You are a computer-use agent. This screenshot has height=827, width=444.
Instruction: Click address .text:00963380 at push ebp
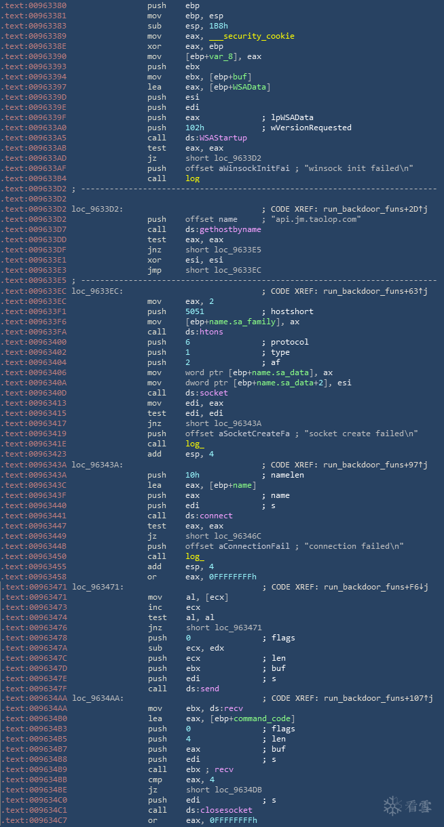[34, 5]
